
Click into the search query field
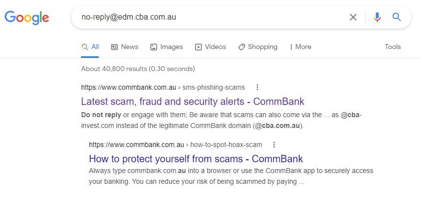[206, 18]
